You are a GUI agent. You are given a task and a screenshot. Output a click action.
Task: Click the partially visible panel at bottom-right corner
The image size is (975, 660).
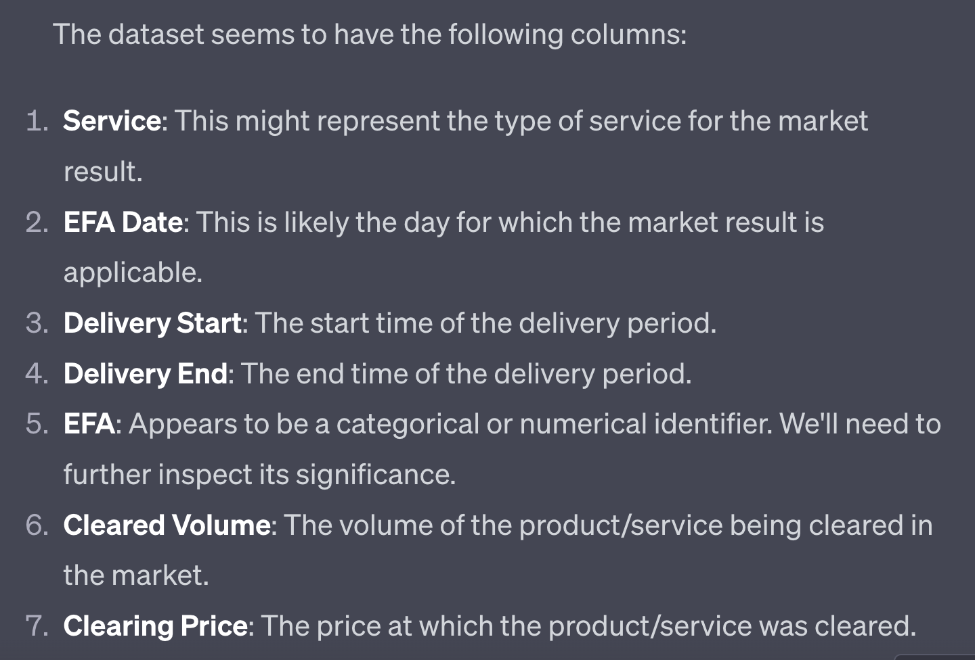point(935,657)
